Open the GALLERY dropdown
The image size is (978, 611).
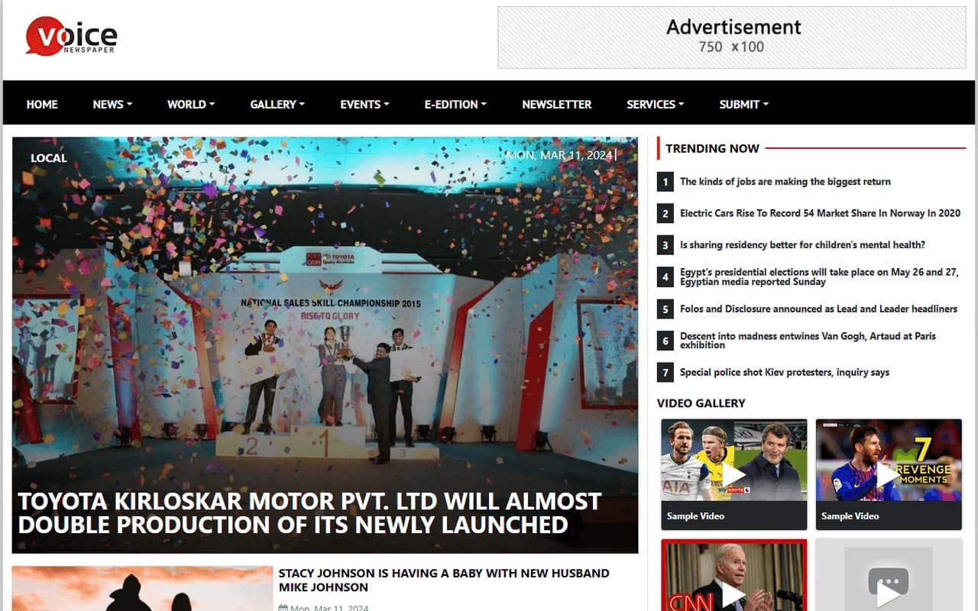pos(277,104)
